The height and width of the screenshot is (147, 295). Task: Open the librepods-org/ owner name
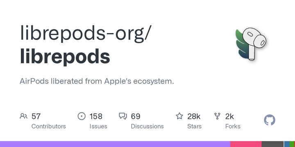point(86,33)
